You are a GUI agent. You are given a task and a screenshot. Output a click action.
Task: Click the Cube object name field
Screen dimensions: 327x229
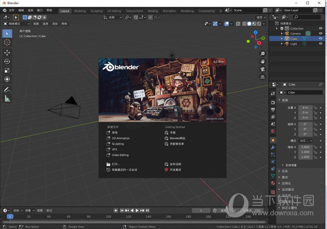click(305, 92)
